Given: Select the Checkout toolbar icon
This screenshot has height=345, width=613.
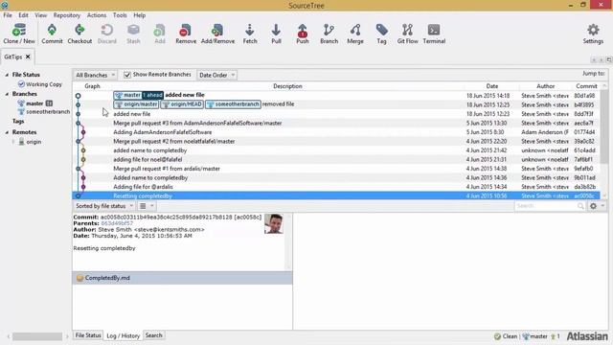Looking at the screenshot, I should 79,34.
